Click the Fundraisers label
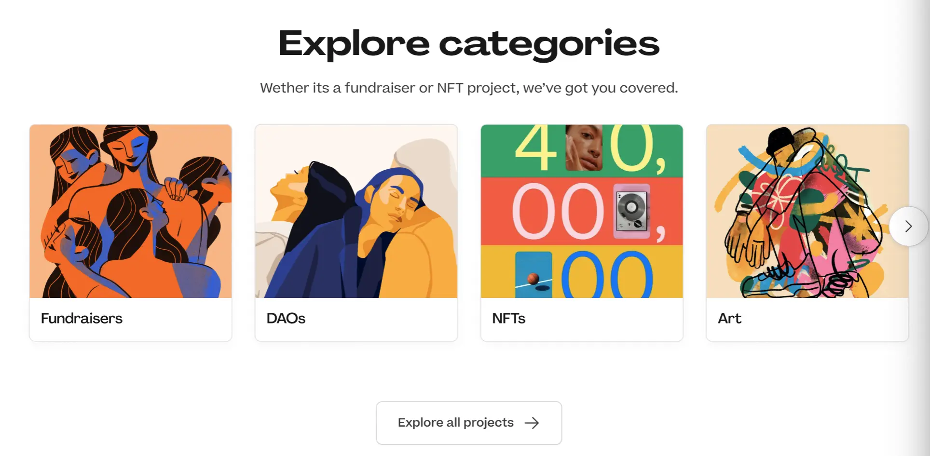The width and height of the screenshot is (930, 456). pyautogui.click(x=81, y=318)
